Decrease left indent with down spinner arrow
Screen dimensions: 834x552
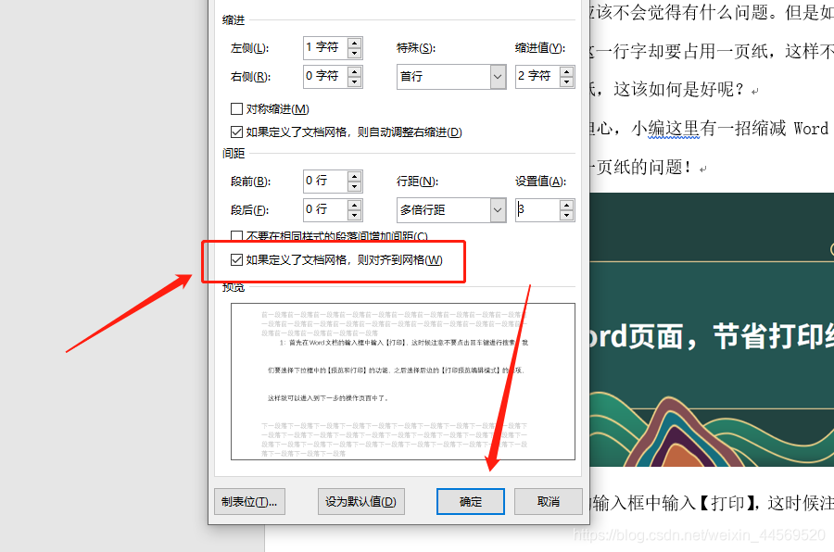355,53
